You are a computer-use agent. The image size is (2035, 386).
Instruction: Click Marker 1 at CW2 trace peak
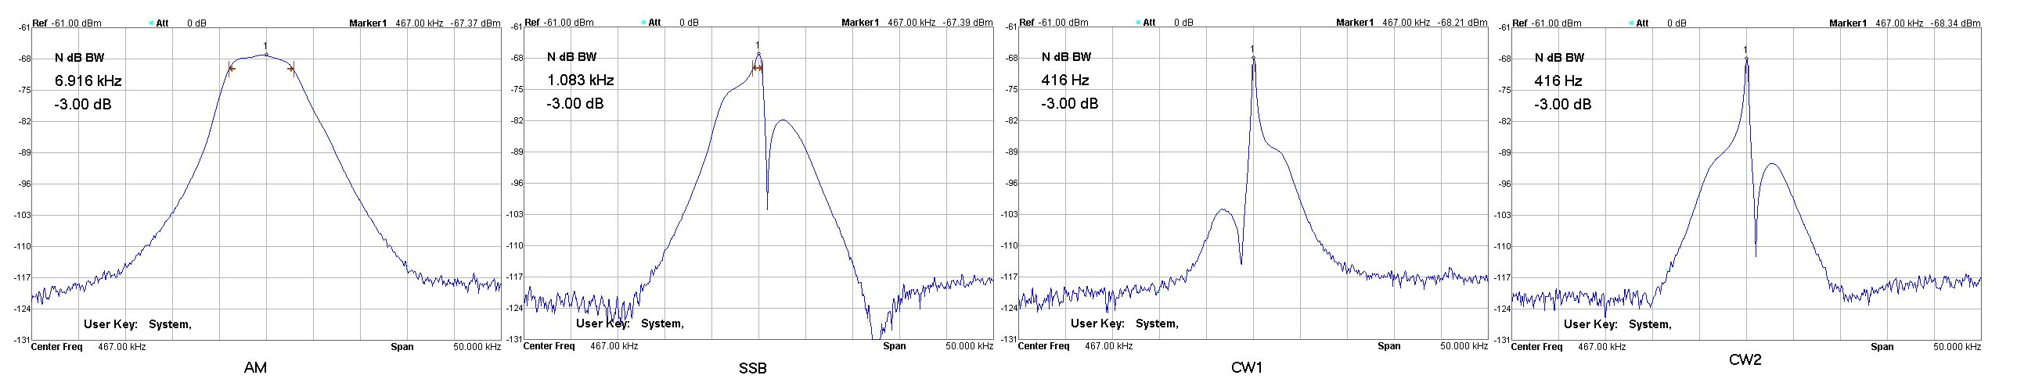pyautogui.click(x=1746, y=59)
